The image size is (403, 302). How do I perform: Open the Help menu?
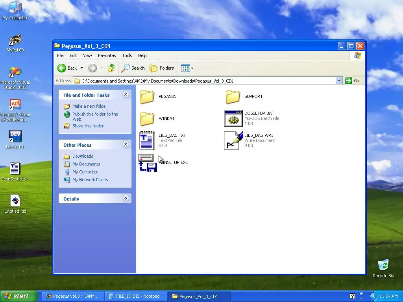click(x=142, y=55)
